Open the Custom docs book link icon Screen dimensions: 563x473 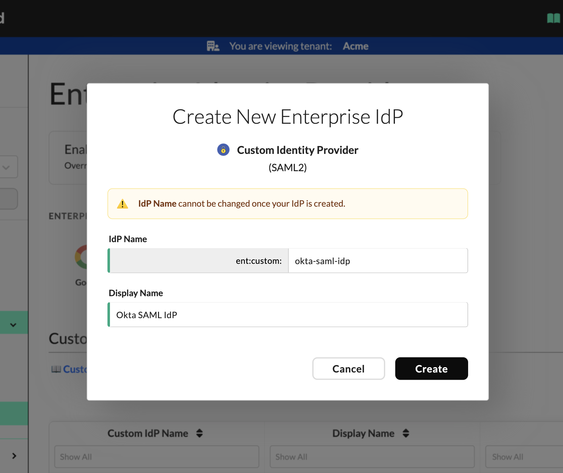(56, 369)
